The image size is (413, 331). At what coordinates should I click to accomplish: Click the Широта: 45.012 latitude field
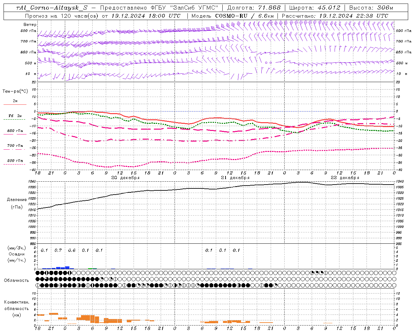click(x=315, y=8)
